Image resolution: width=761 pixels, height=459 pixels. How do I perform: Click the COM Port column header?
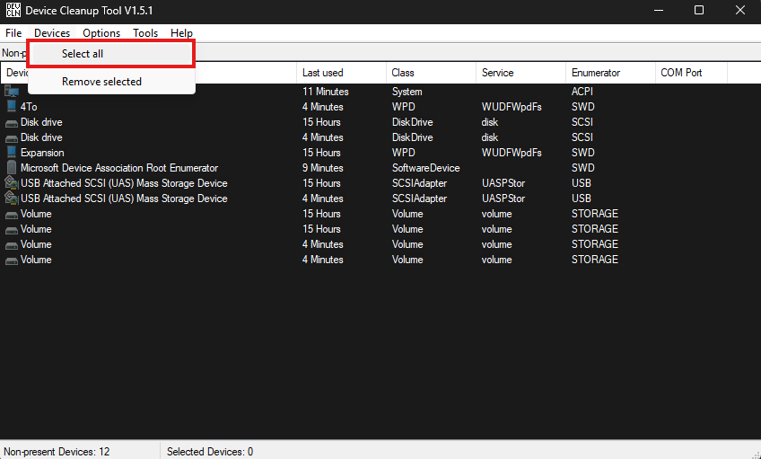tap(682, 73)
